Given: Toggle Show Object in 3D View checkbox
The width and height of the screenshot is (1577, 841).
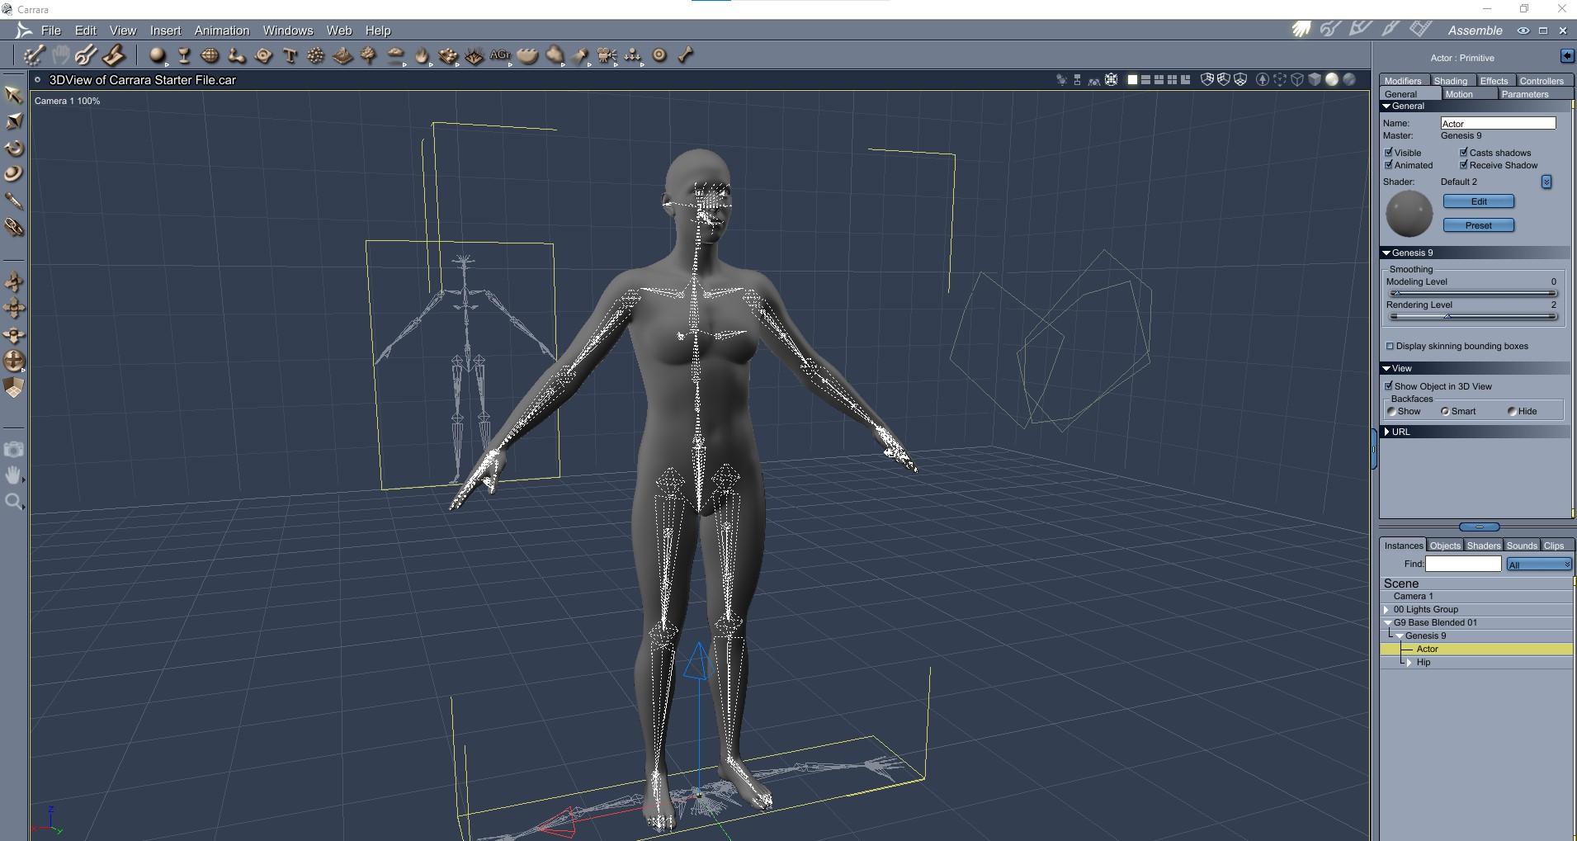Looking at the screenshot, I should [x=1389, y=386].
